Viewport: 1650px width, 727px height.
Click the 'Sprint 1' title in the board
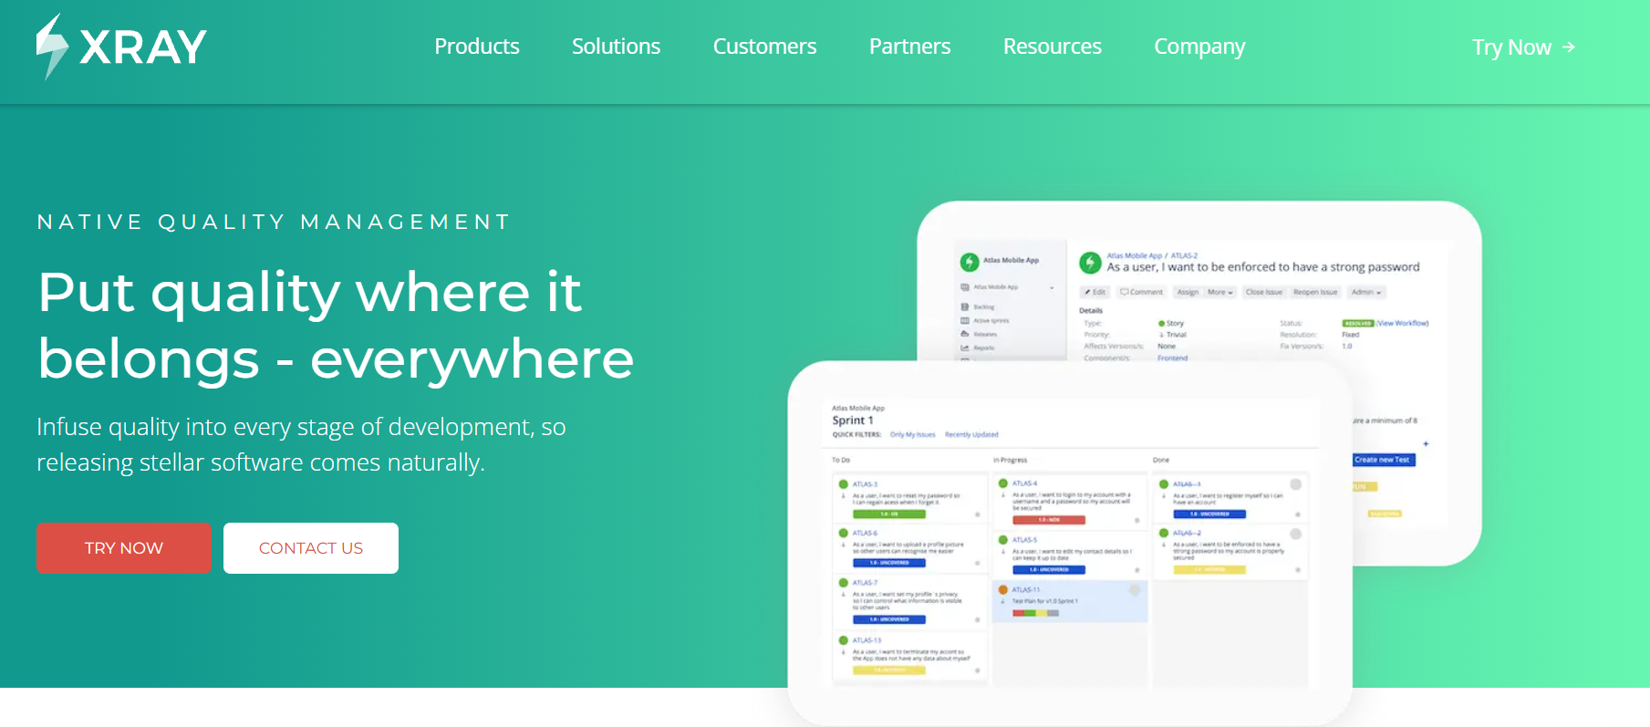(853, 421)
